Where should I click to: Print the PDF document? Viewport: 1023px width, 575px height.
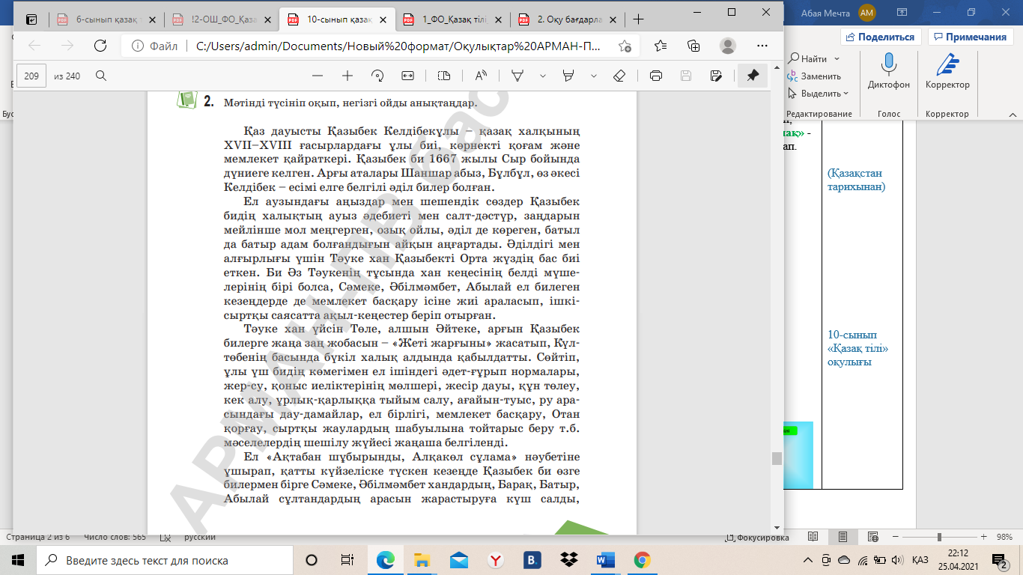click(x=656, y=76)
